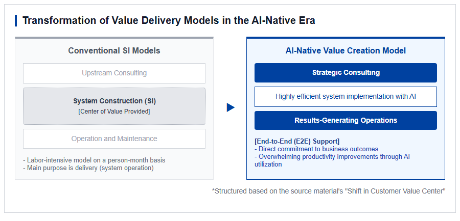Click the Labor-intensive model bullet text
Image resolution: width=460 pixels, height=221 pixels.
point(94,160)
